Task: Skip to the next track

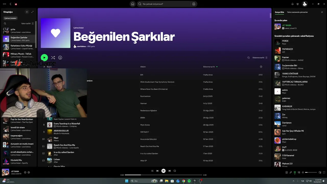Action: click(x=170, y=171)
